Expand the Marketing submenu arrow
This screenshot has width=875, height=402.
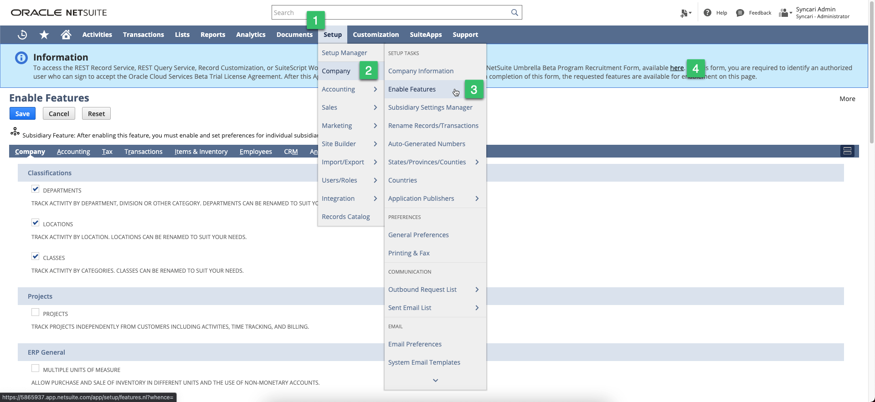tap(376, 126)
